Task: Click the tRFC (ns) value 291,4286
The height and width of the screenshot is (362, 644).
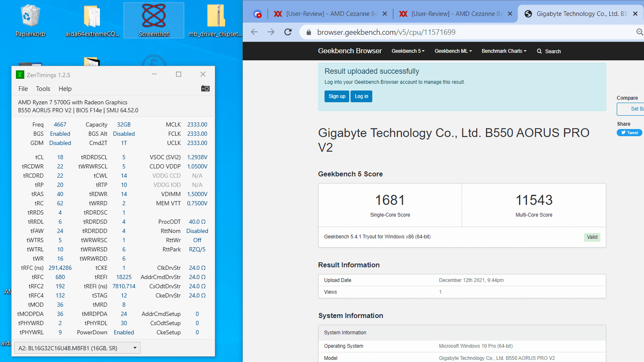Action: tap(60, 268)
